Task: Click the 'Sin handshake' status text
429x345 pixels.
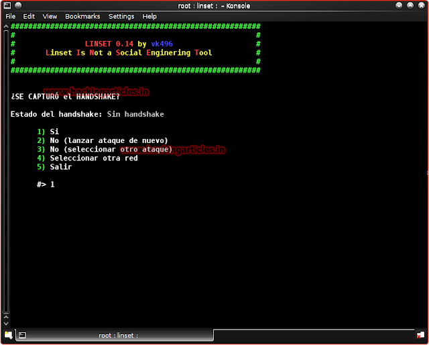Action: 135,114
